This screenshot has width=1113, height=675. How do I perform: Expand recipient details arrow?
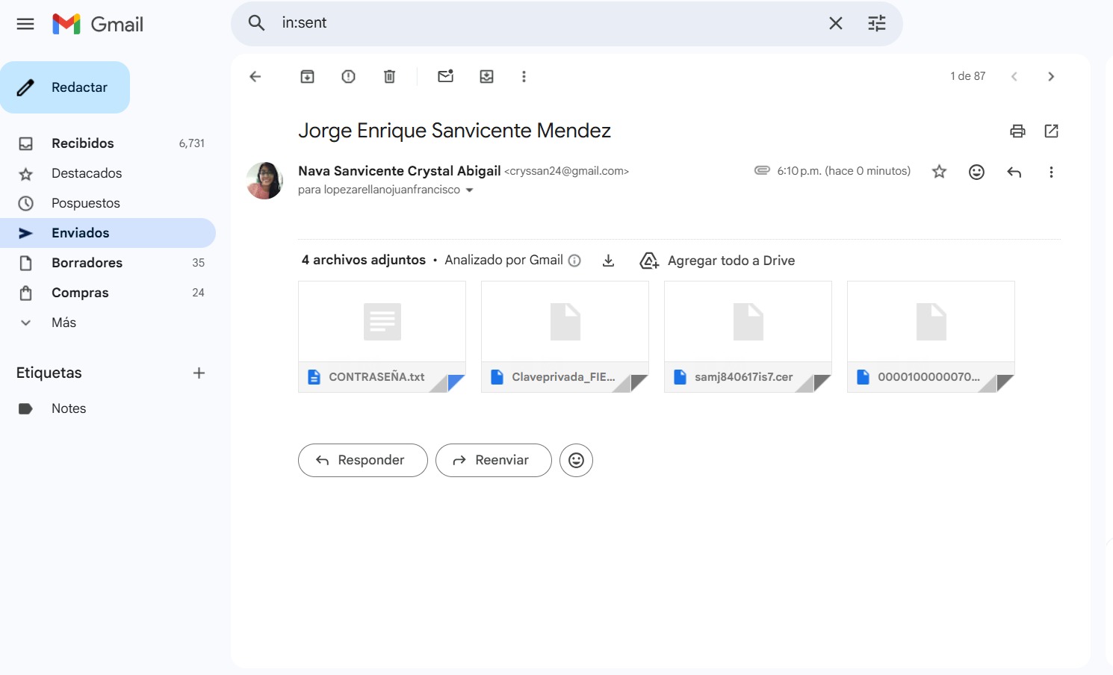[x=469, y=190]
